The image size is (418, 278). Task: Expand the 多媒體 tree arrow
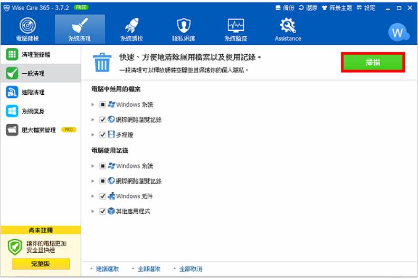(x=93, y=135)
